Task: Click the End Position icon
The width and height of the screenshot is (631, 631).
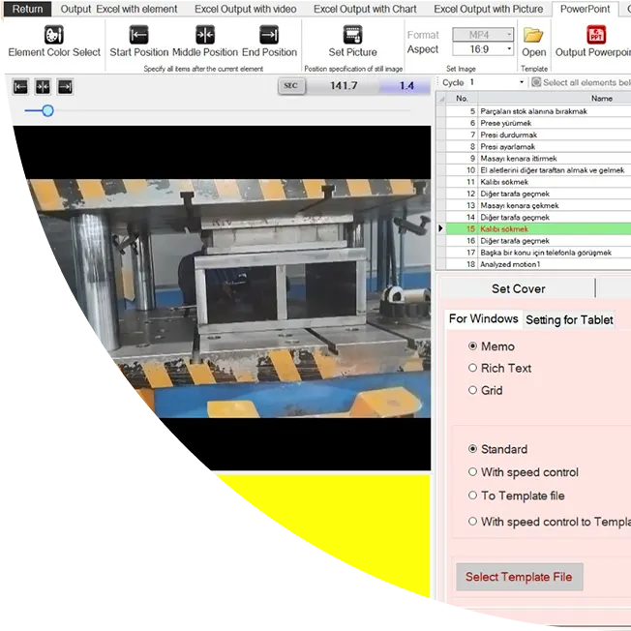Action: [270, 35]
